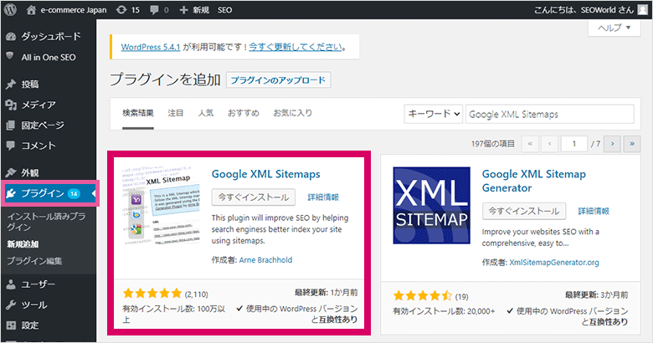Image resolution: width=653 pixels, height=343 pixels.
Task: Open the ダッシュボード sidebar menu
Action: pyautogui.click(x=49, y=36)
